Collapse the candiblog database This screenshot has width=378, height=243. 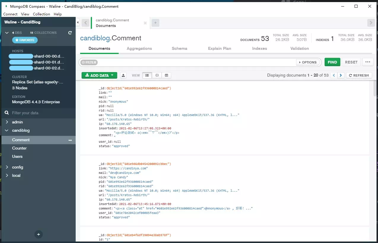pyautogui.click(x=7, y=131)
